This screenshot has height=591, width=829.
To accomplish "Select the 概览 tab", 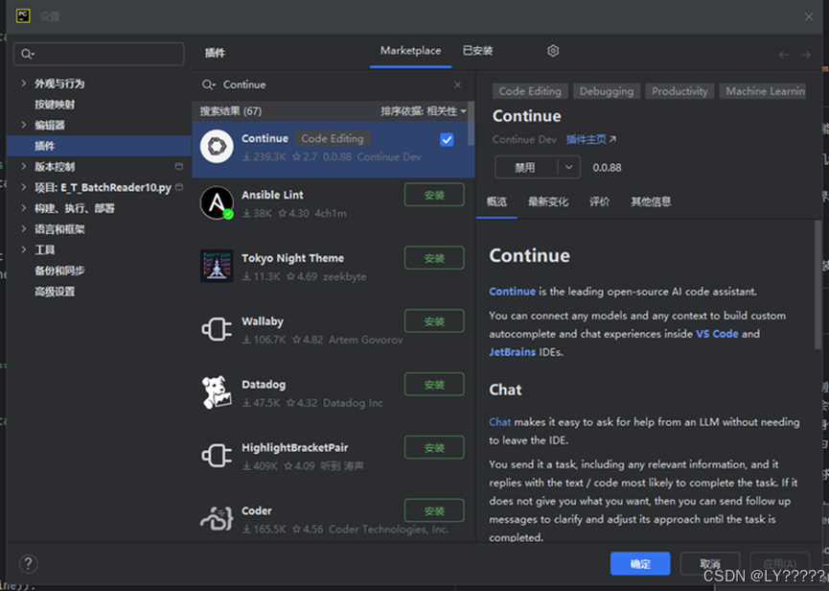I will point(496,201).
